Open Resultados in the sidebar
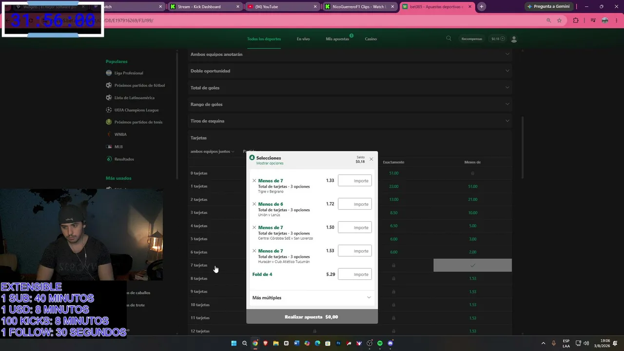Image resolution: width=624 pixels, height=351 pixels. point(124,159)
